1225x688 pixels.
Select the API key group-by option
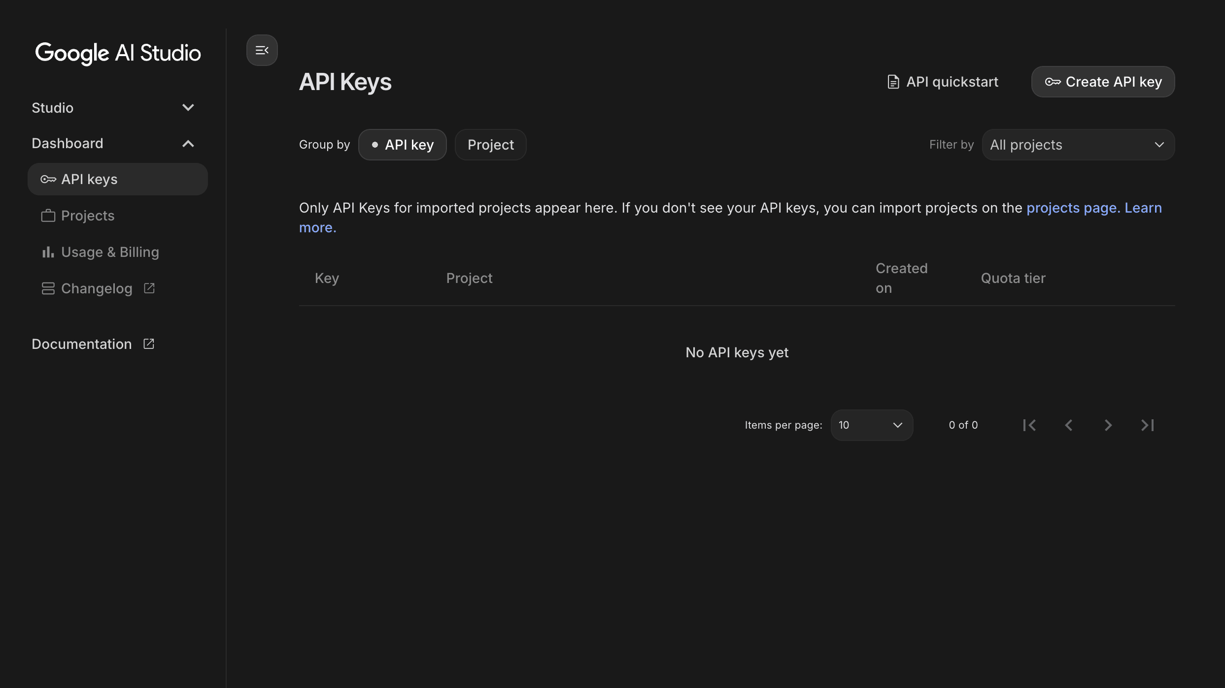pyautogui.click(x=402, y=144)
